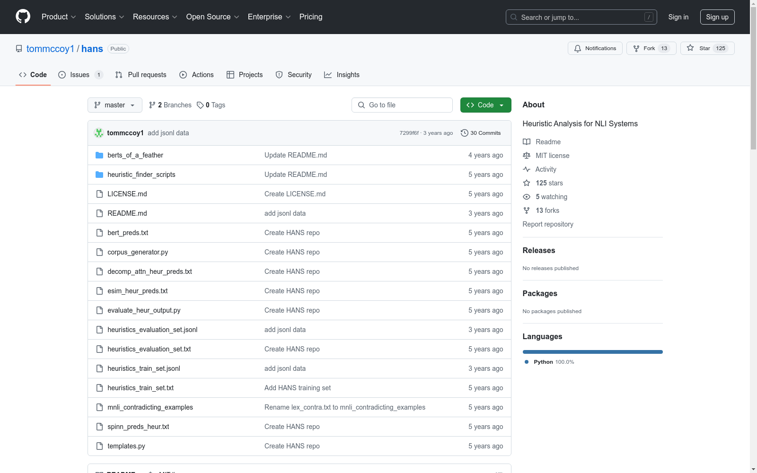
Task: Open the master branch selector dropdown
Action: point(115,105)
